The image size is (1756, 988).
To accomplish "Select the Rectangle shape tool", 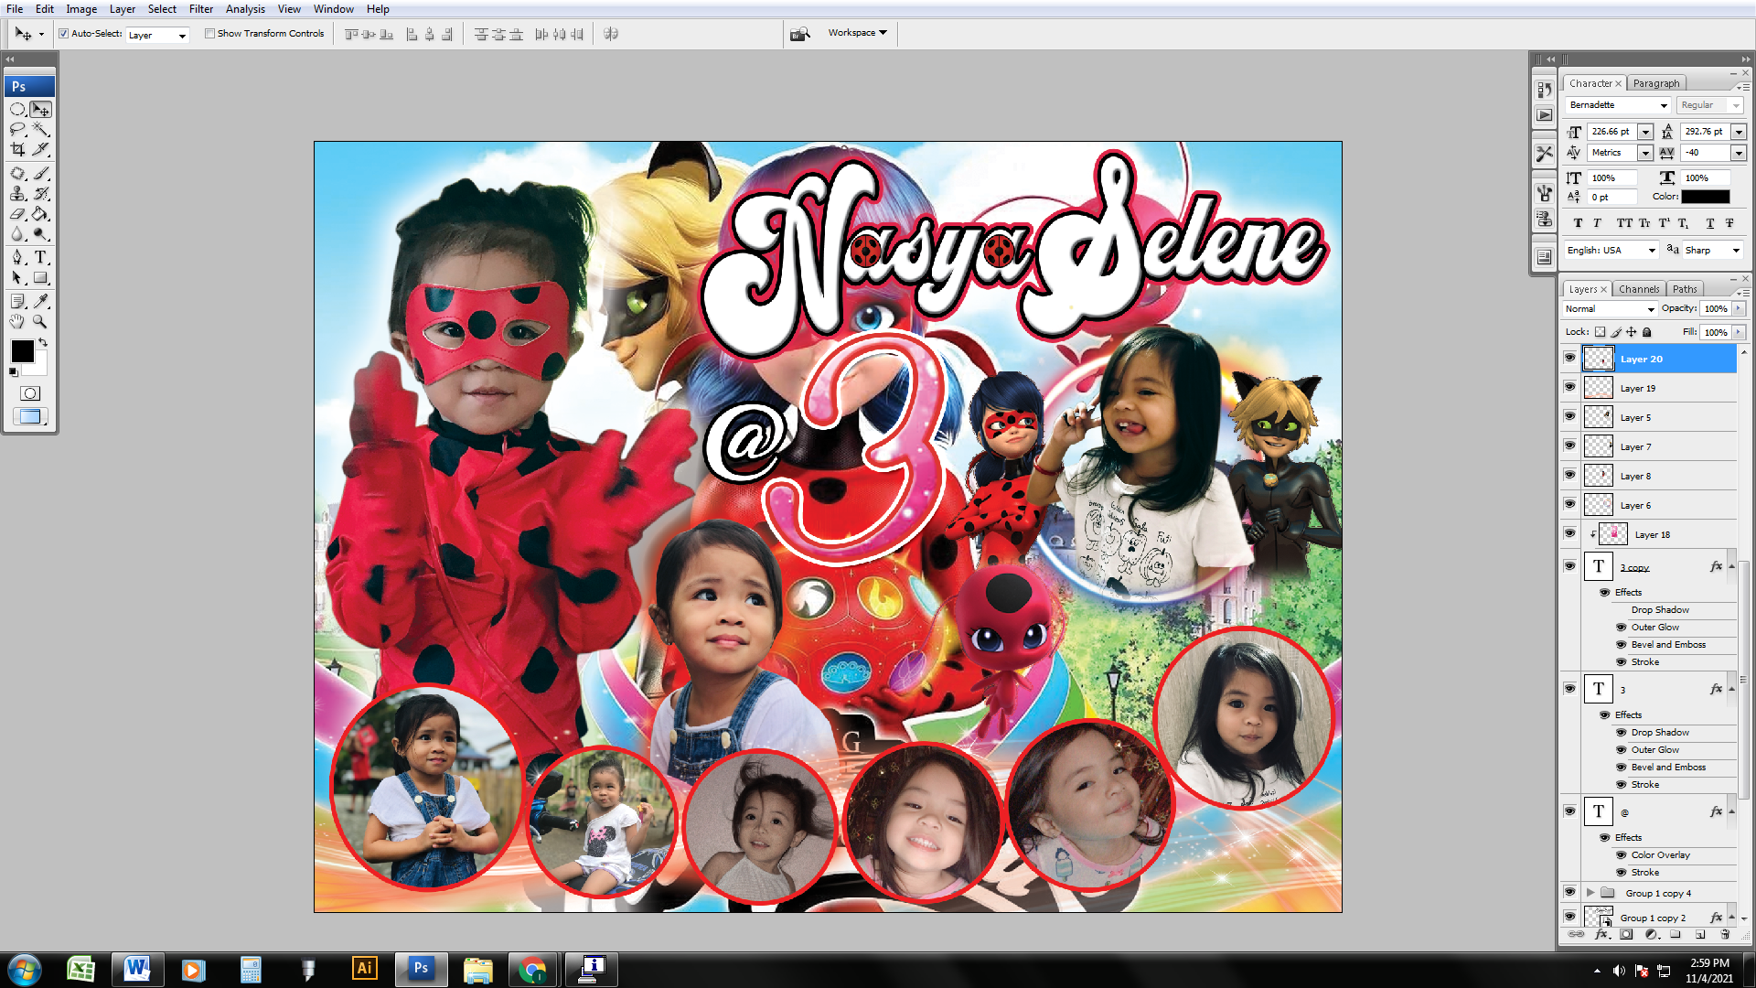I will pyautogui.click(x=41, y=277).
